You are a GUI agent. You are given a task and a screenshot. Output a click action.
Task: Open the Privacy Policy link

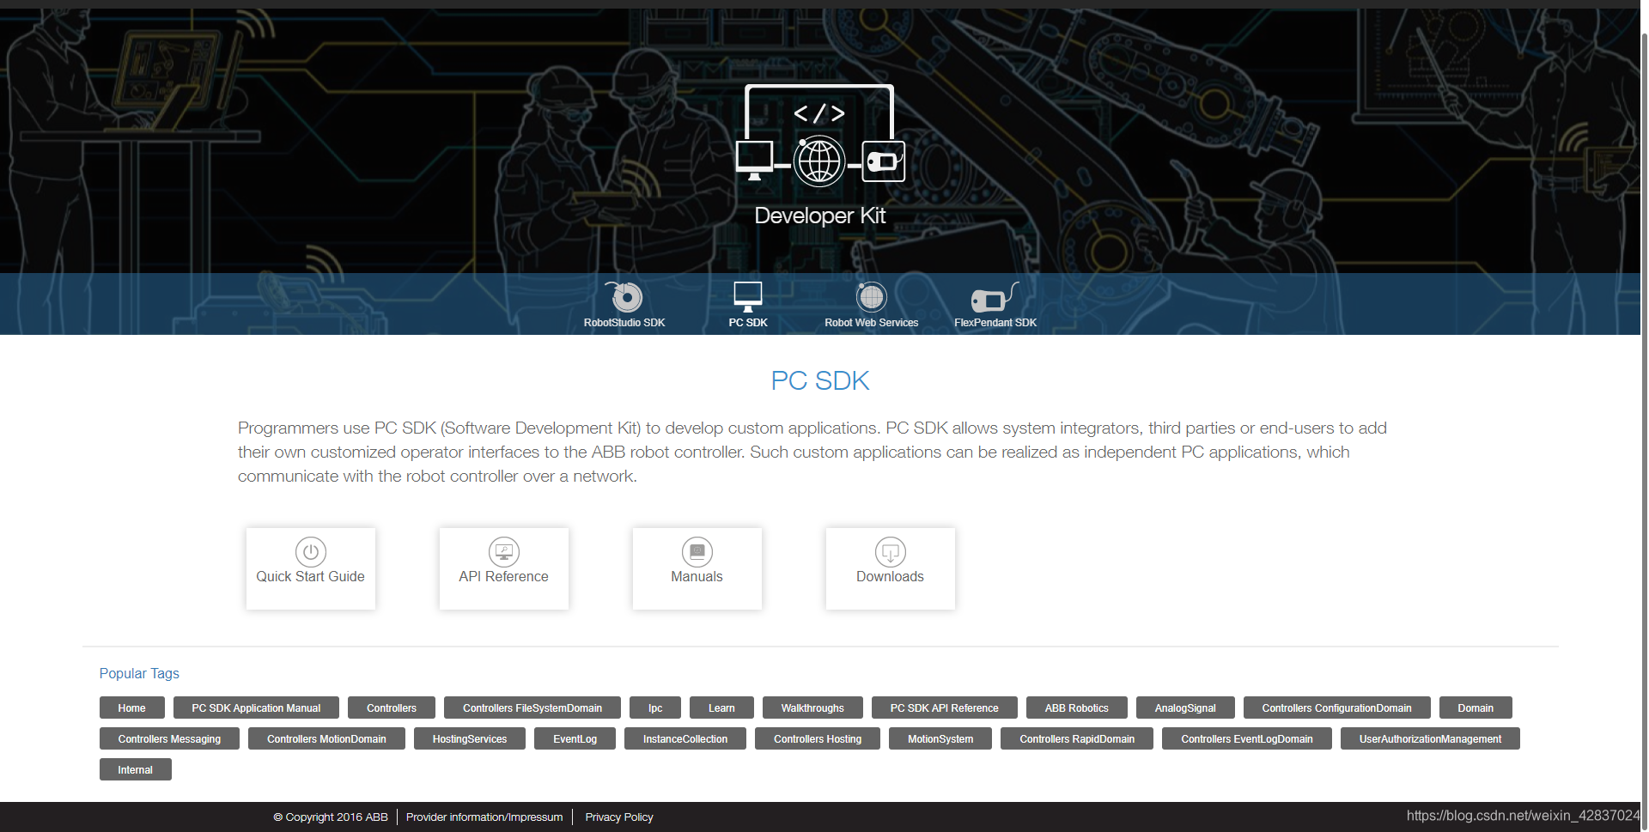(618, 817)
